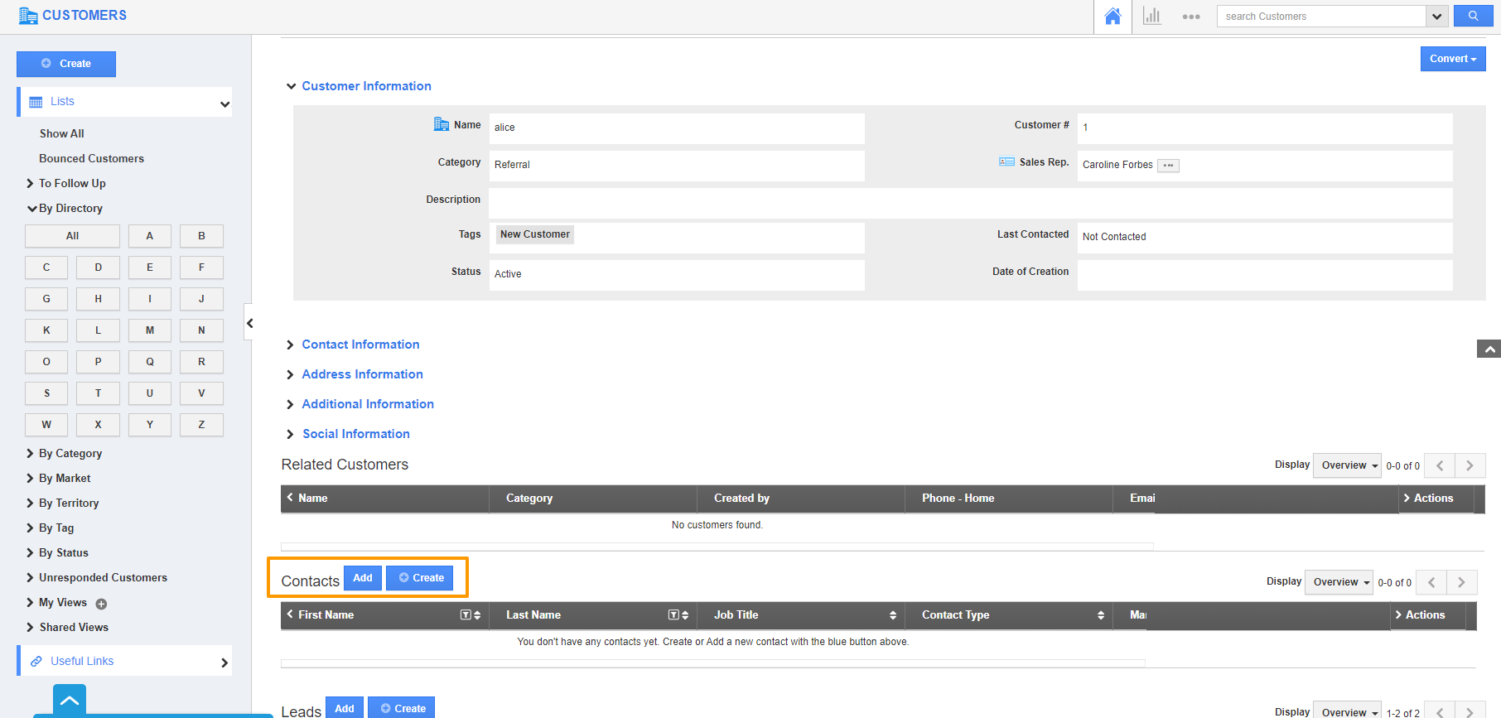Sort contacts by First Name arrows
Viewport: 1501px width, 718px height.
click(x=477, y=615)
